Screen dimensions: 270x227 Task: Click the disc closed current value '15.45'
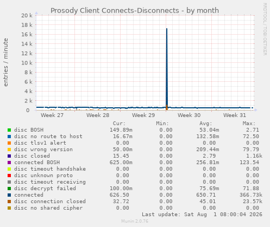tap(121, 156)
